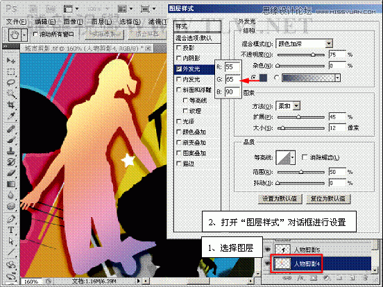Screen dimensions: 383x287
Task: Select the Dodge tool
Action: pyautogui.click(x=10, y=206)
